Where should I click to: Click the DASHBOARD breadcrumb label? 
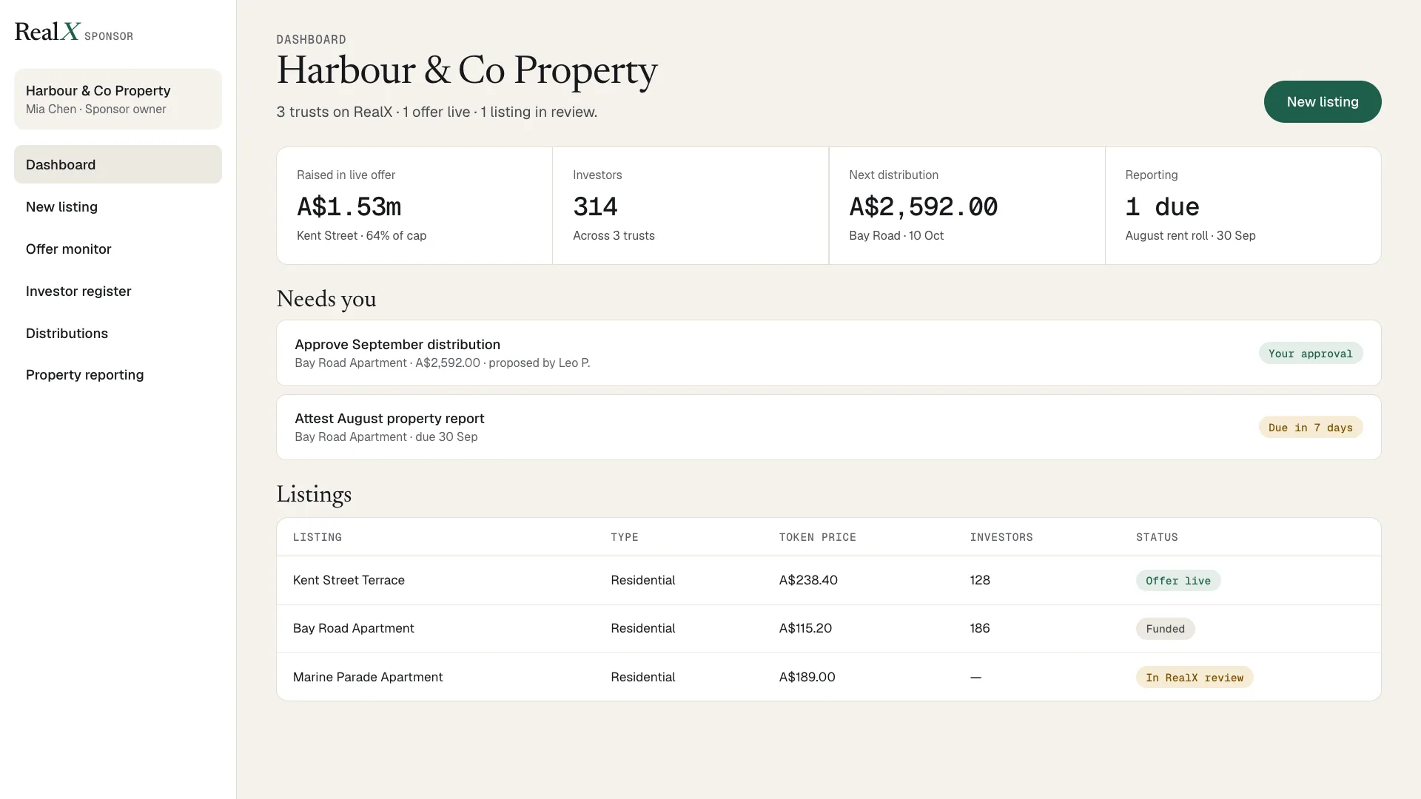click(311, 39)
